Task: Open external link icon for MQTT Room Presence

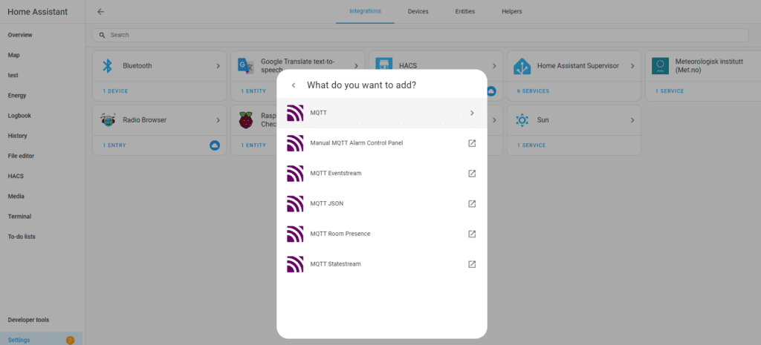Action: pyautogui.click(x=472, y=234)
